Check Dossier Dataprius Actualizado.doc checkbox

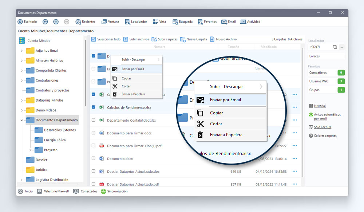pos(93,171)
